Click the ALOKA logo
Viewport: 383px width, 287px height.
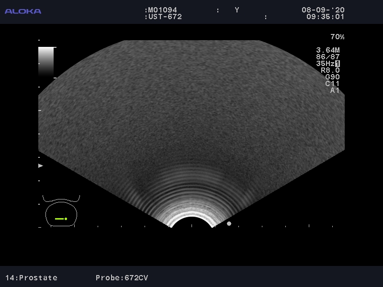23,11
